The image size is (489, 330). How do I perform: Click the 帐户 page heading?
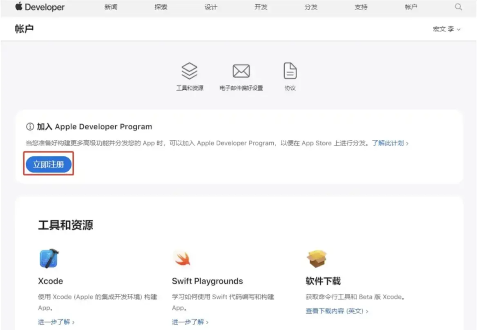[25, 29]
